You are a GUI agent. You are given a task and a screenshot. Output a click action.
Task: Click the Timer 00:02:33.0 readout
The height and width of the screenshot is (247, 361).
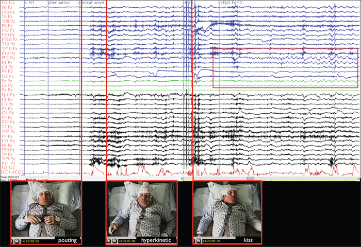pos(10,177)
